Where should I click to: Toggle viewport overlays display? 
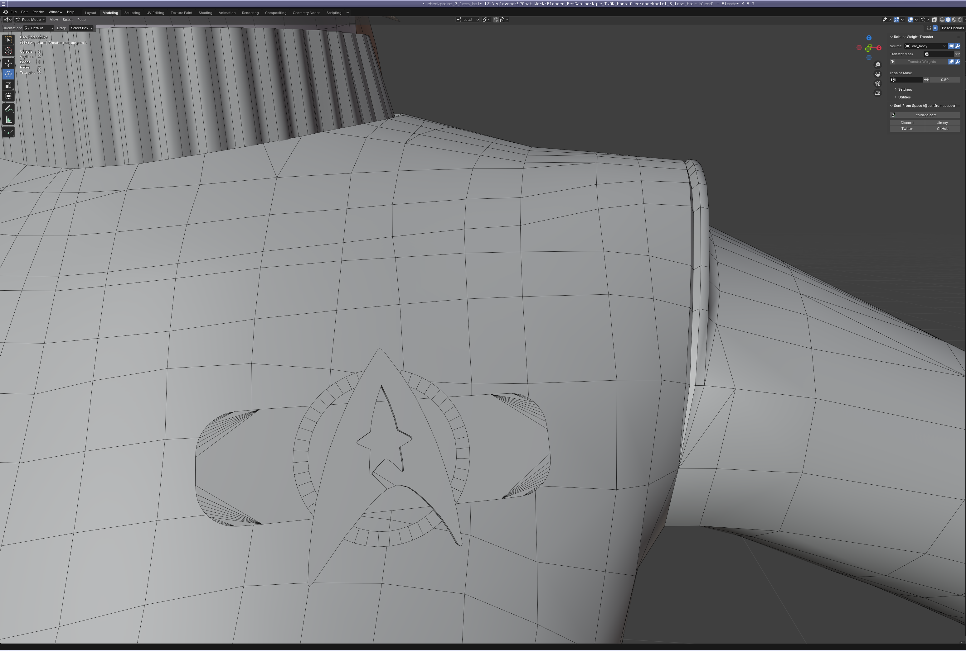pos(911,20)
